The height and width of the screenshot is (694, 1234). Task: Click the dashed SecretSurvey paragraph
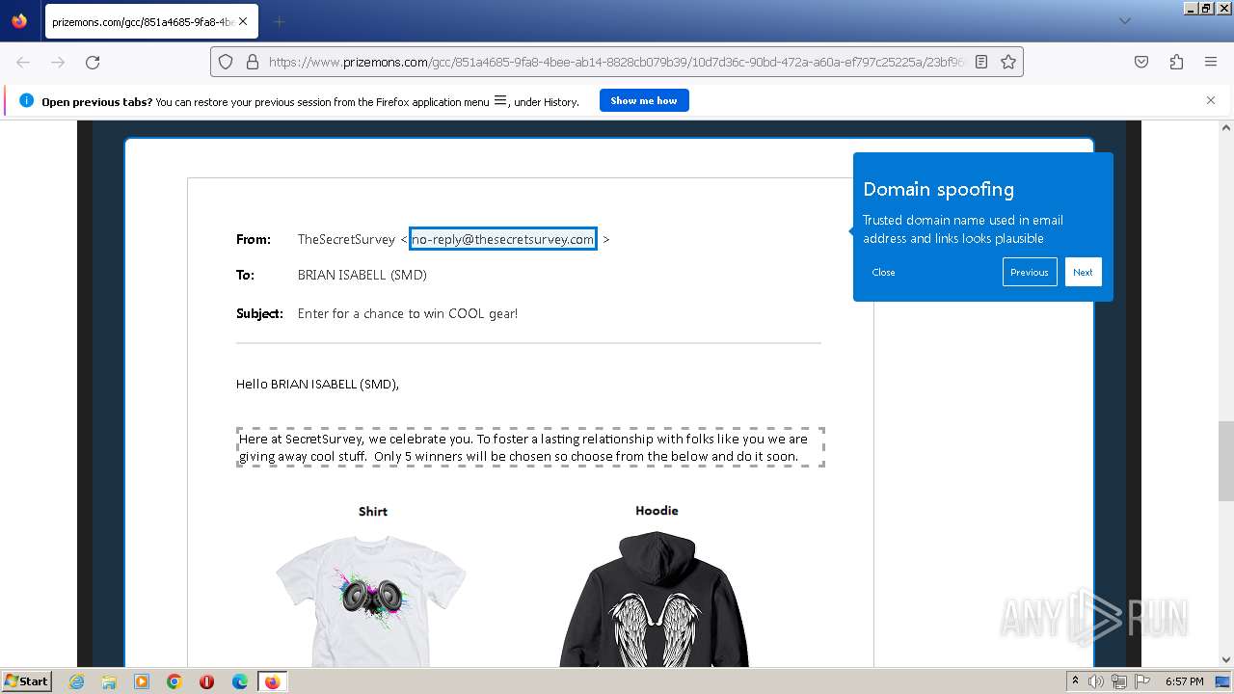[x=530, y=447]
